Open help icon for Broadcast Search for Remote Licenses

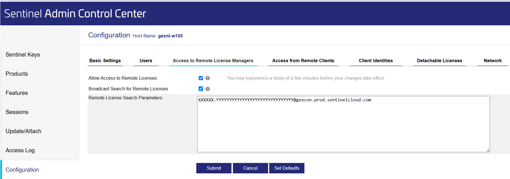(208, 89)
